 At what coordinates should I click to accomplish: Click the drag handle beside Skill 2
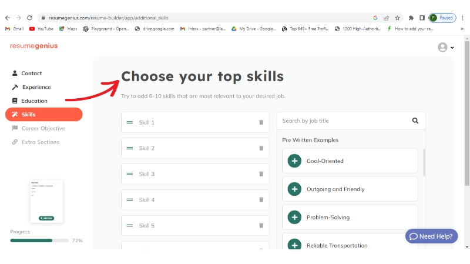pyautogui.click(x=129, y=148)
